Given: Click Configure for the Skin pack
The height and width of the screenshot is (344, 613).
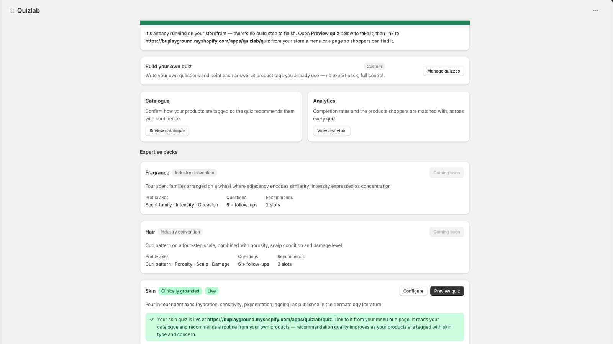Looking at the screenshot, I should pos(413,291).
